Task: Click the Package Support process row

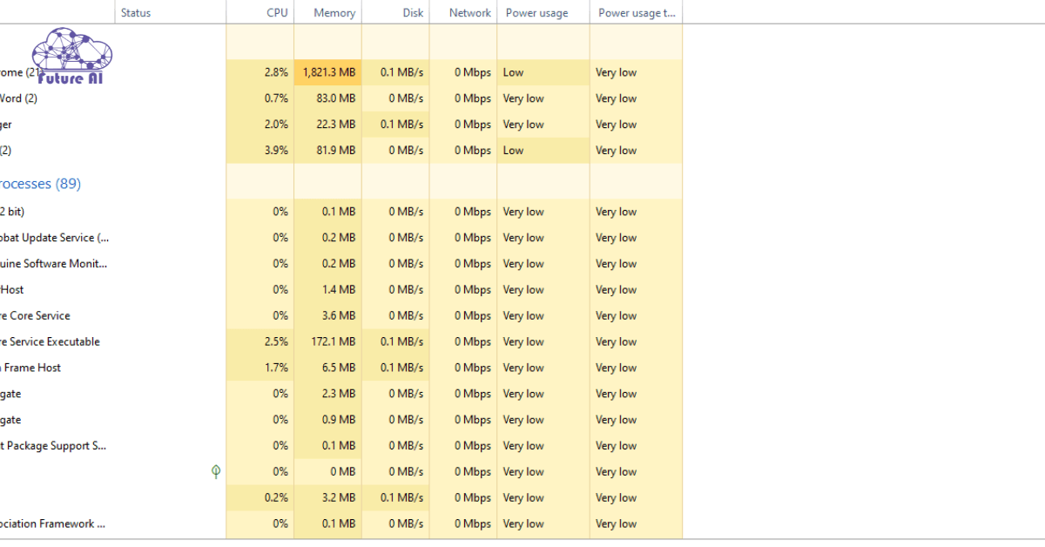Action: [52, 446]
